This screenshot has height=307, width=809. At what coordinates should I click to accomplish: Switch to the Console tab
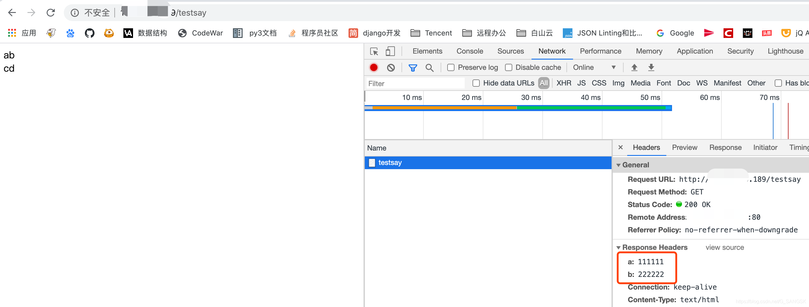(x=470, y=51)
